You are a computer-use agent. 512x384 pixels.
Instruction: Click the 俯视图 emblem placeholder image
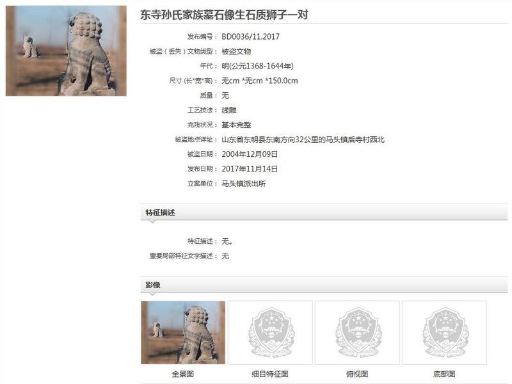(357, 332)
